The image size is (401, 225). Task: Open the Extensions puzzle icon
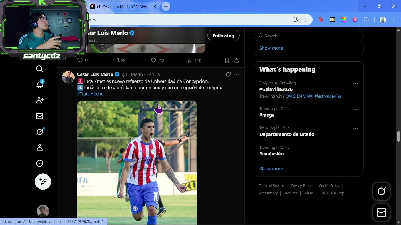[366, 20]
